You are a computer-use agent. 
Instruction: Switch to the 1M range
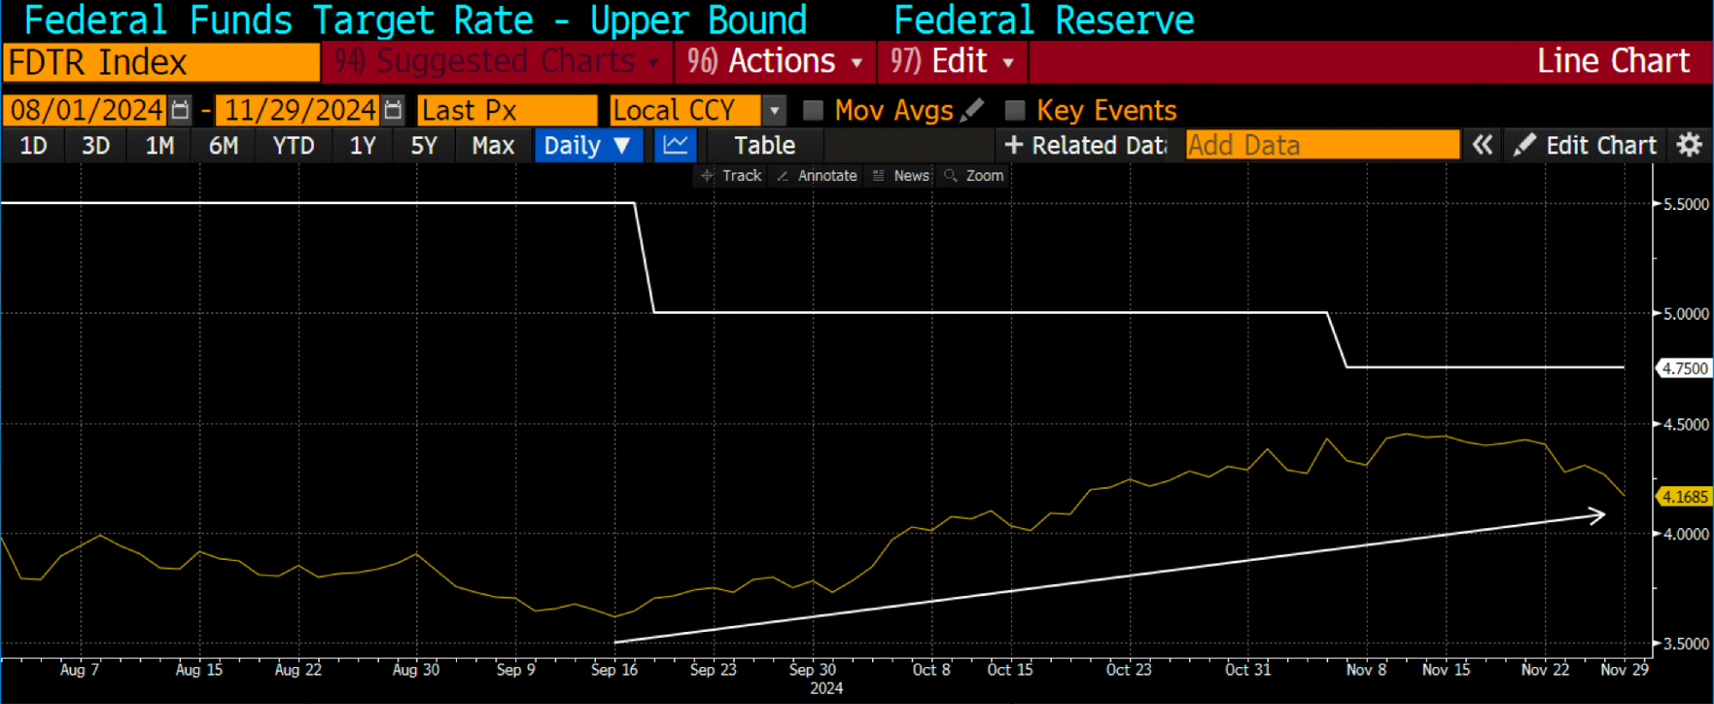point(159,145)
